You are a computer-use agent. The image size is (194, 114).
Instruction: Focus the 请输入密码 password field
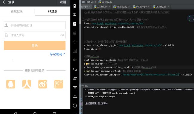(x=35, y=35)
